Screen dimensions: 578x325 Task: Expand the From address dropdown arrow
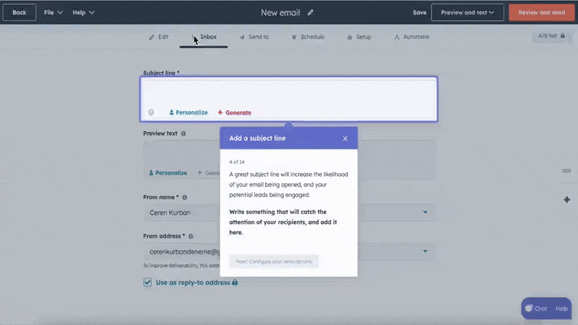(425, 251)
